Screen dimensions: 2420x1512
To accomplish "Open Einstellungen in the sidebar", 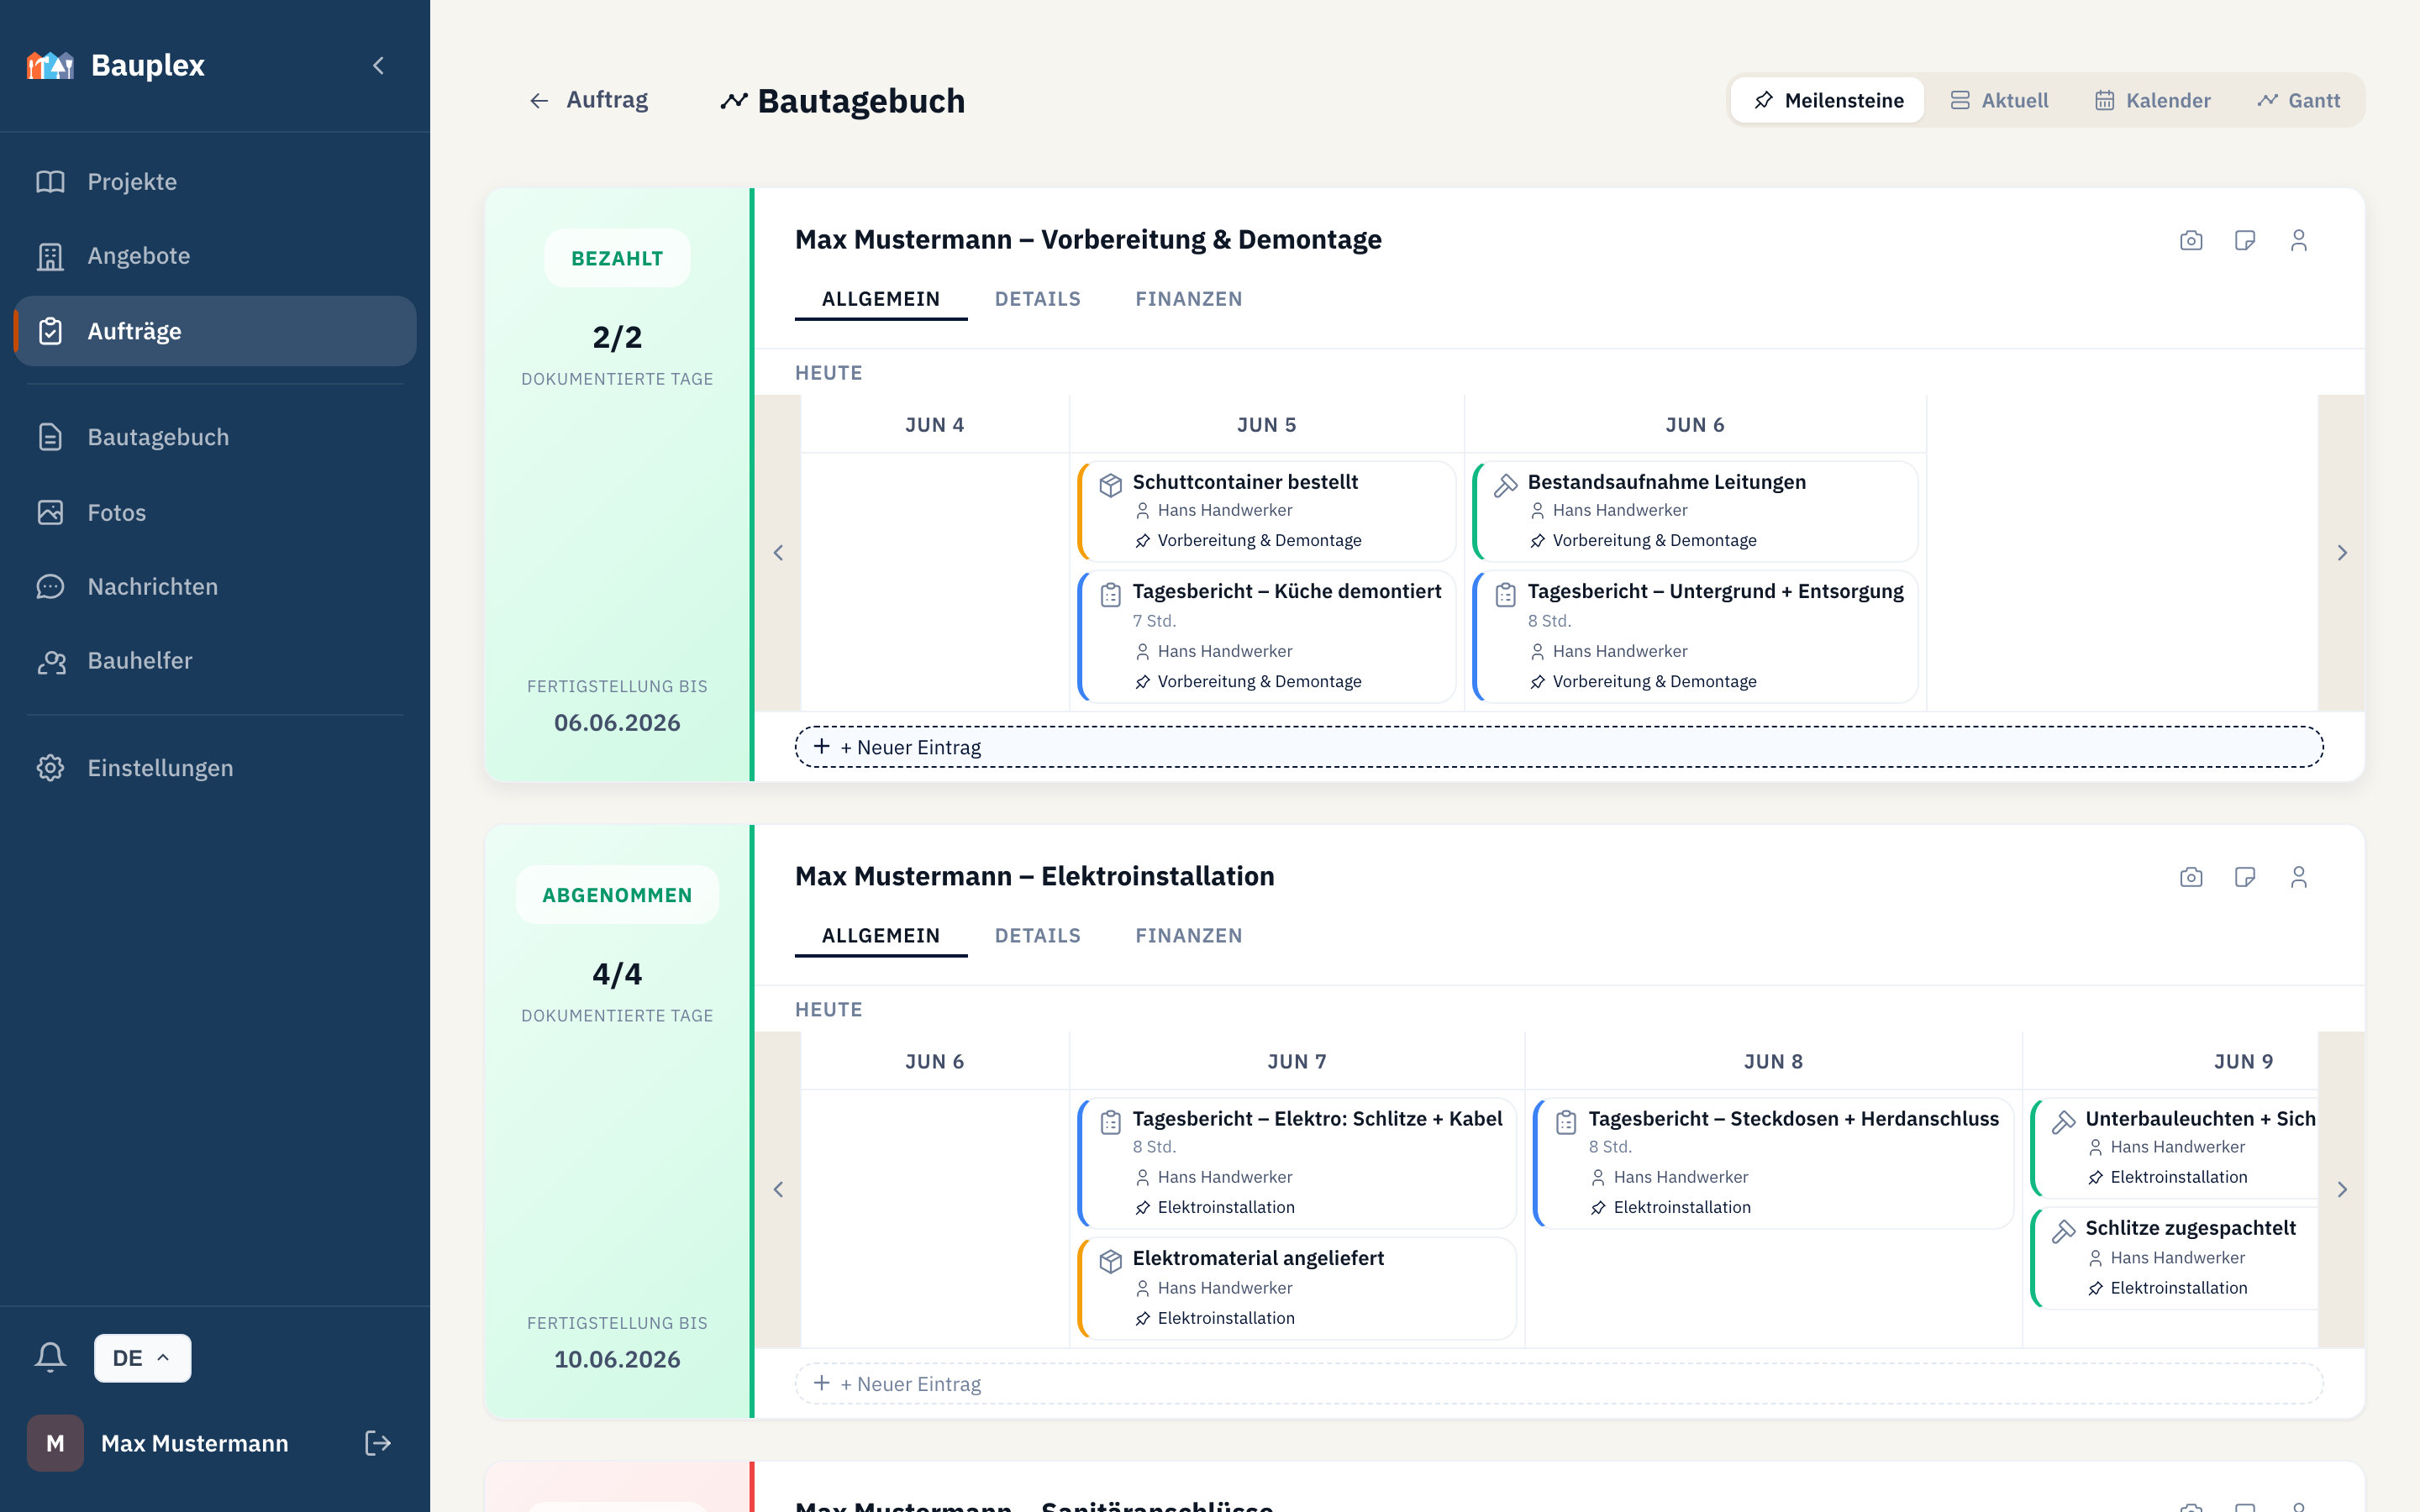I will coord(215,768).
